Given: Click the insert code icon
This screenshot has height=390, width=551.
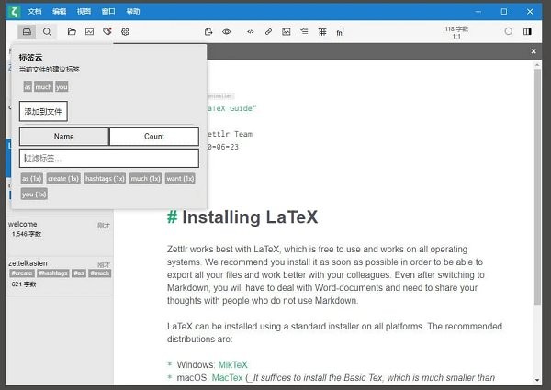Looking at the screenshot, I should [x=250, y=31].
